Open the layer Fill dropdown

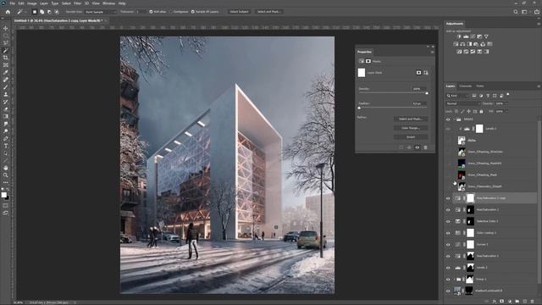[x=506, y=111]
